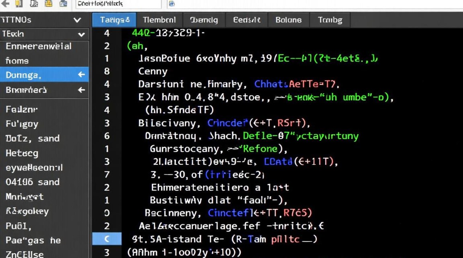Click the highlighted line number in gutter

point(107,239)
